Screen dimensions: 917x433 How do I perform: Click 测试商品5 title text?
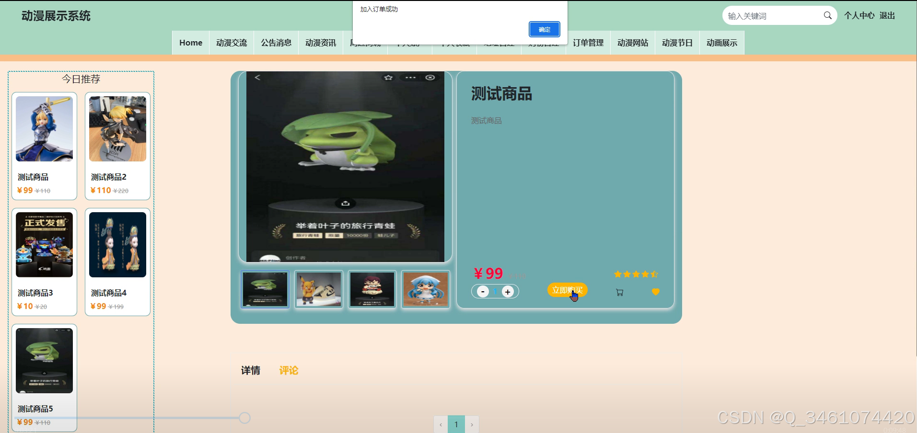[x=35, y=409]
